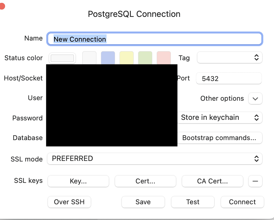The width and height of the screenshot is (274, 220).
Task: Click the Connect button
Action: [x=242, y=202]
